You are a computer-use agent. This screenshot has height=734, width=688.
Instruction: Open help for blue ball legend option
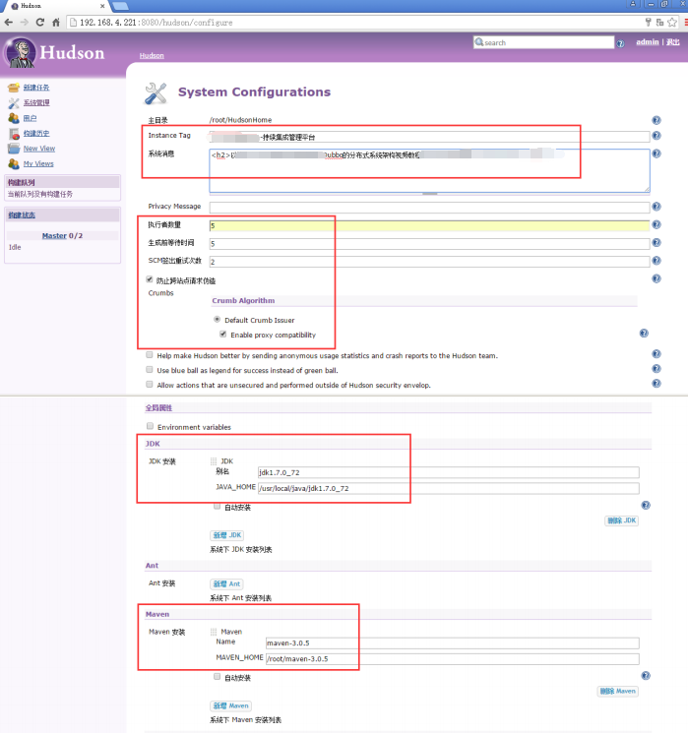tap(657, 368)
